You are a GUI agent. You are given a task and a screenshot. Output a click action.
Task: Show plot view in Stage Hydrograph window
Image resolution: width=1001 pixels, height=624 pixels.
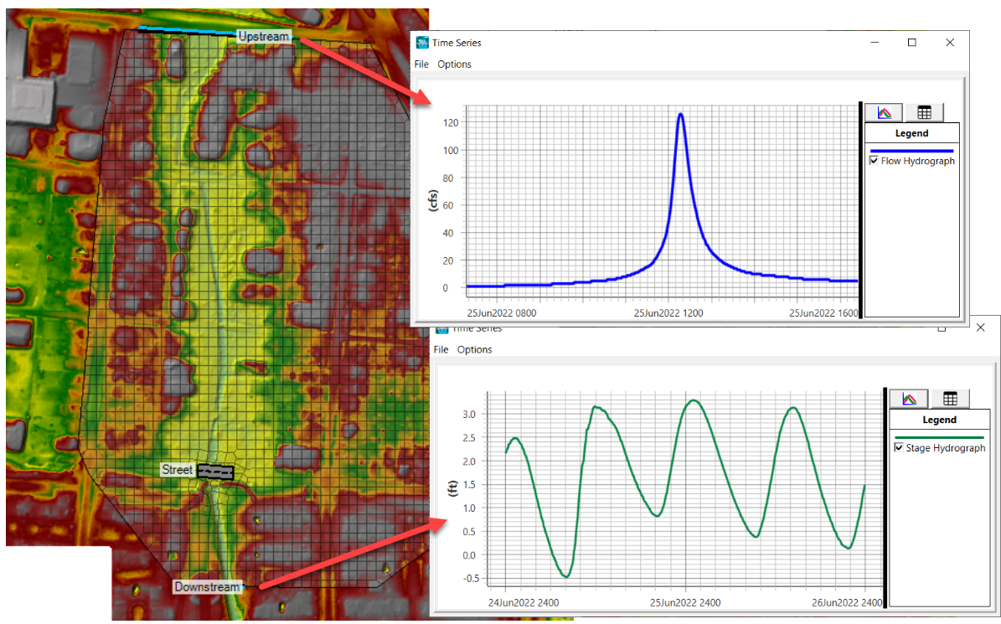pyautogui.click(x=908, y=399)
